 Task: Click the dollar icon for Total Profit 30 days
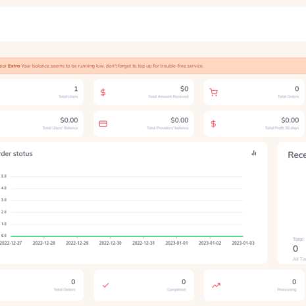tap(213, 124)
